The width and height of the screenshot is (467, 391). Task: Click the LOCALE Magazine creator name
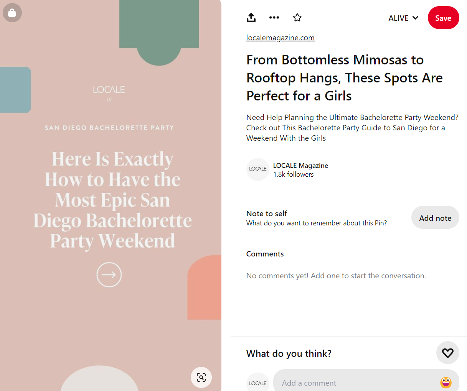pos(300,165)
